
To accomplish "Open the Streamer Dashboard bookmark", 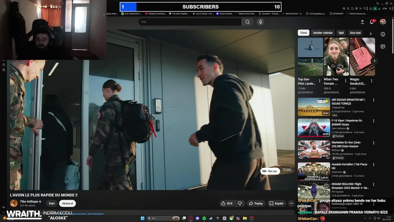I will click(156, 14).
